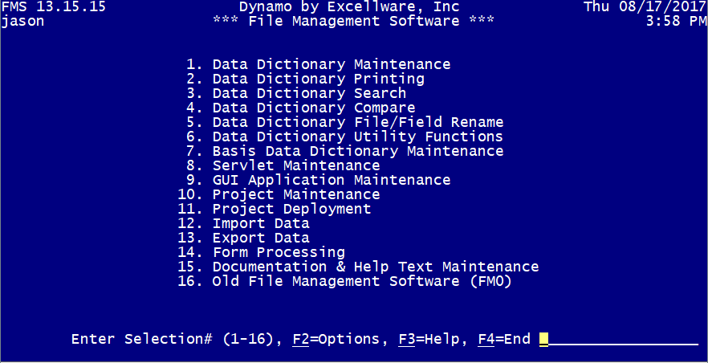Focus the Enter Selection# input field
This screenshot has height=363, width=708.
pos(618,339)
